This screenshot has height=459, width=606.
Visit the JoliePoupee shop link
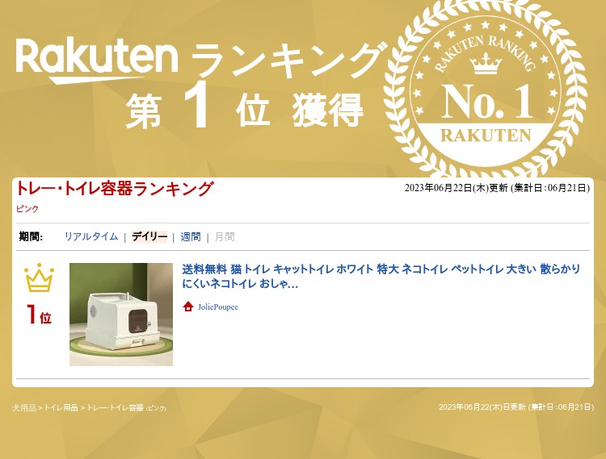click(x=218, y=307)
